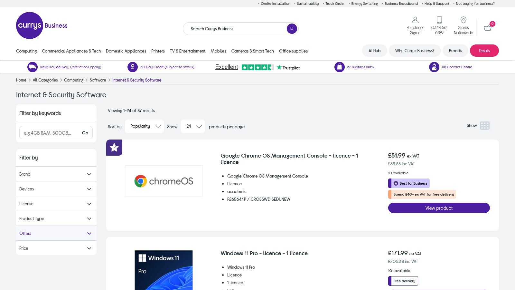
Task: Open the Sustainability link
Action: pyautogui.click(x=308, y=4)
